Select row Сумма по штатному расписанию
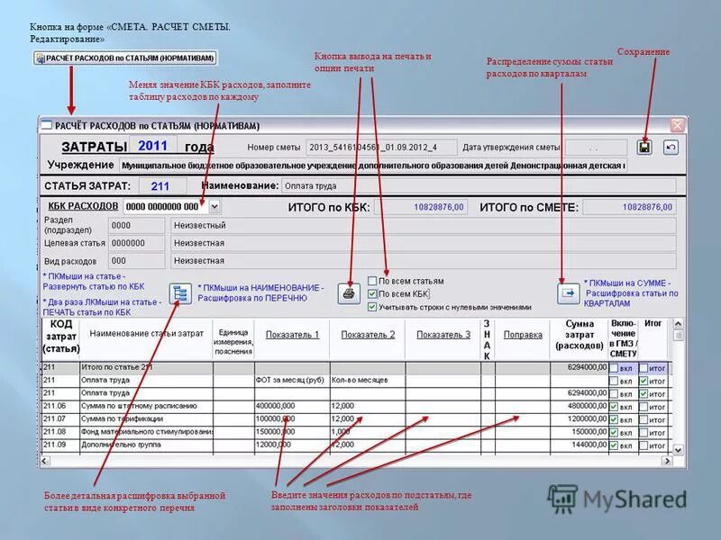The height and width of the screenshot is (540, 721). click(x=146, y=406)
